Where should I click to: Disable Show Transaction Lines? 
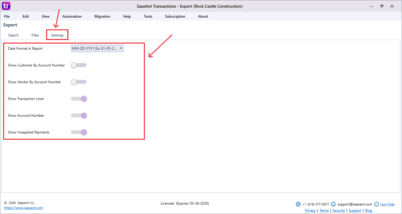[79, 98]
